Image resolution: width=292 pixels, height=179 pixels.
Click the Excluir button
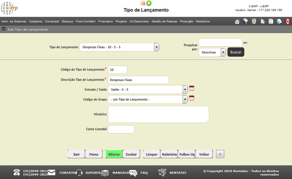coord(131,154)
